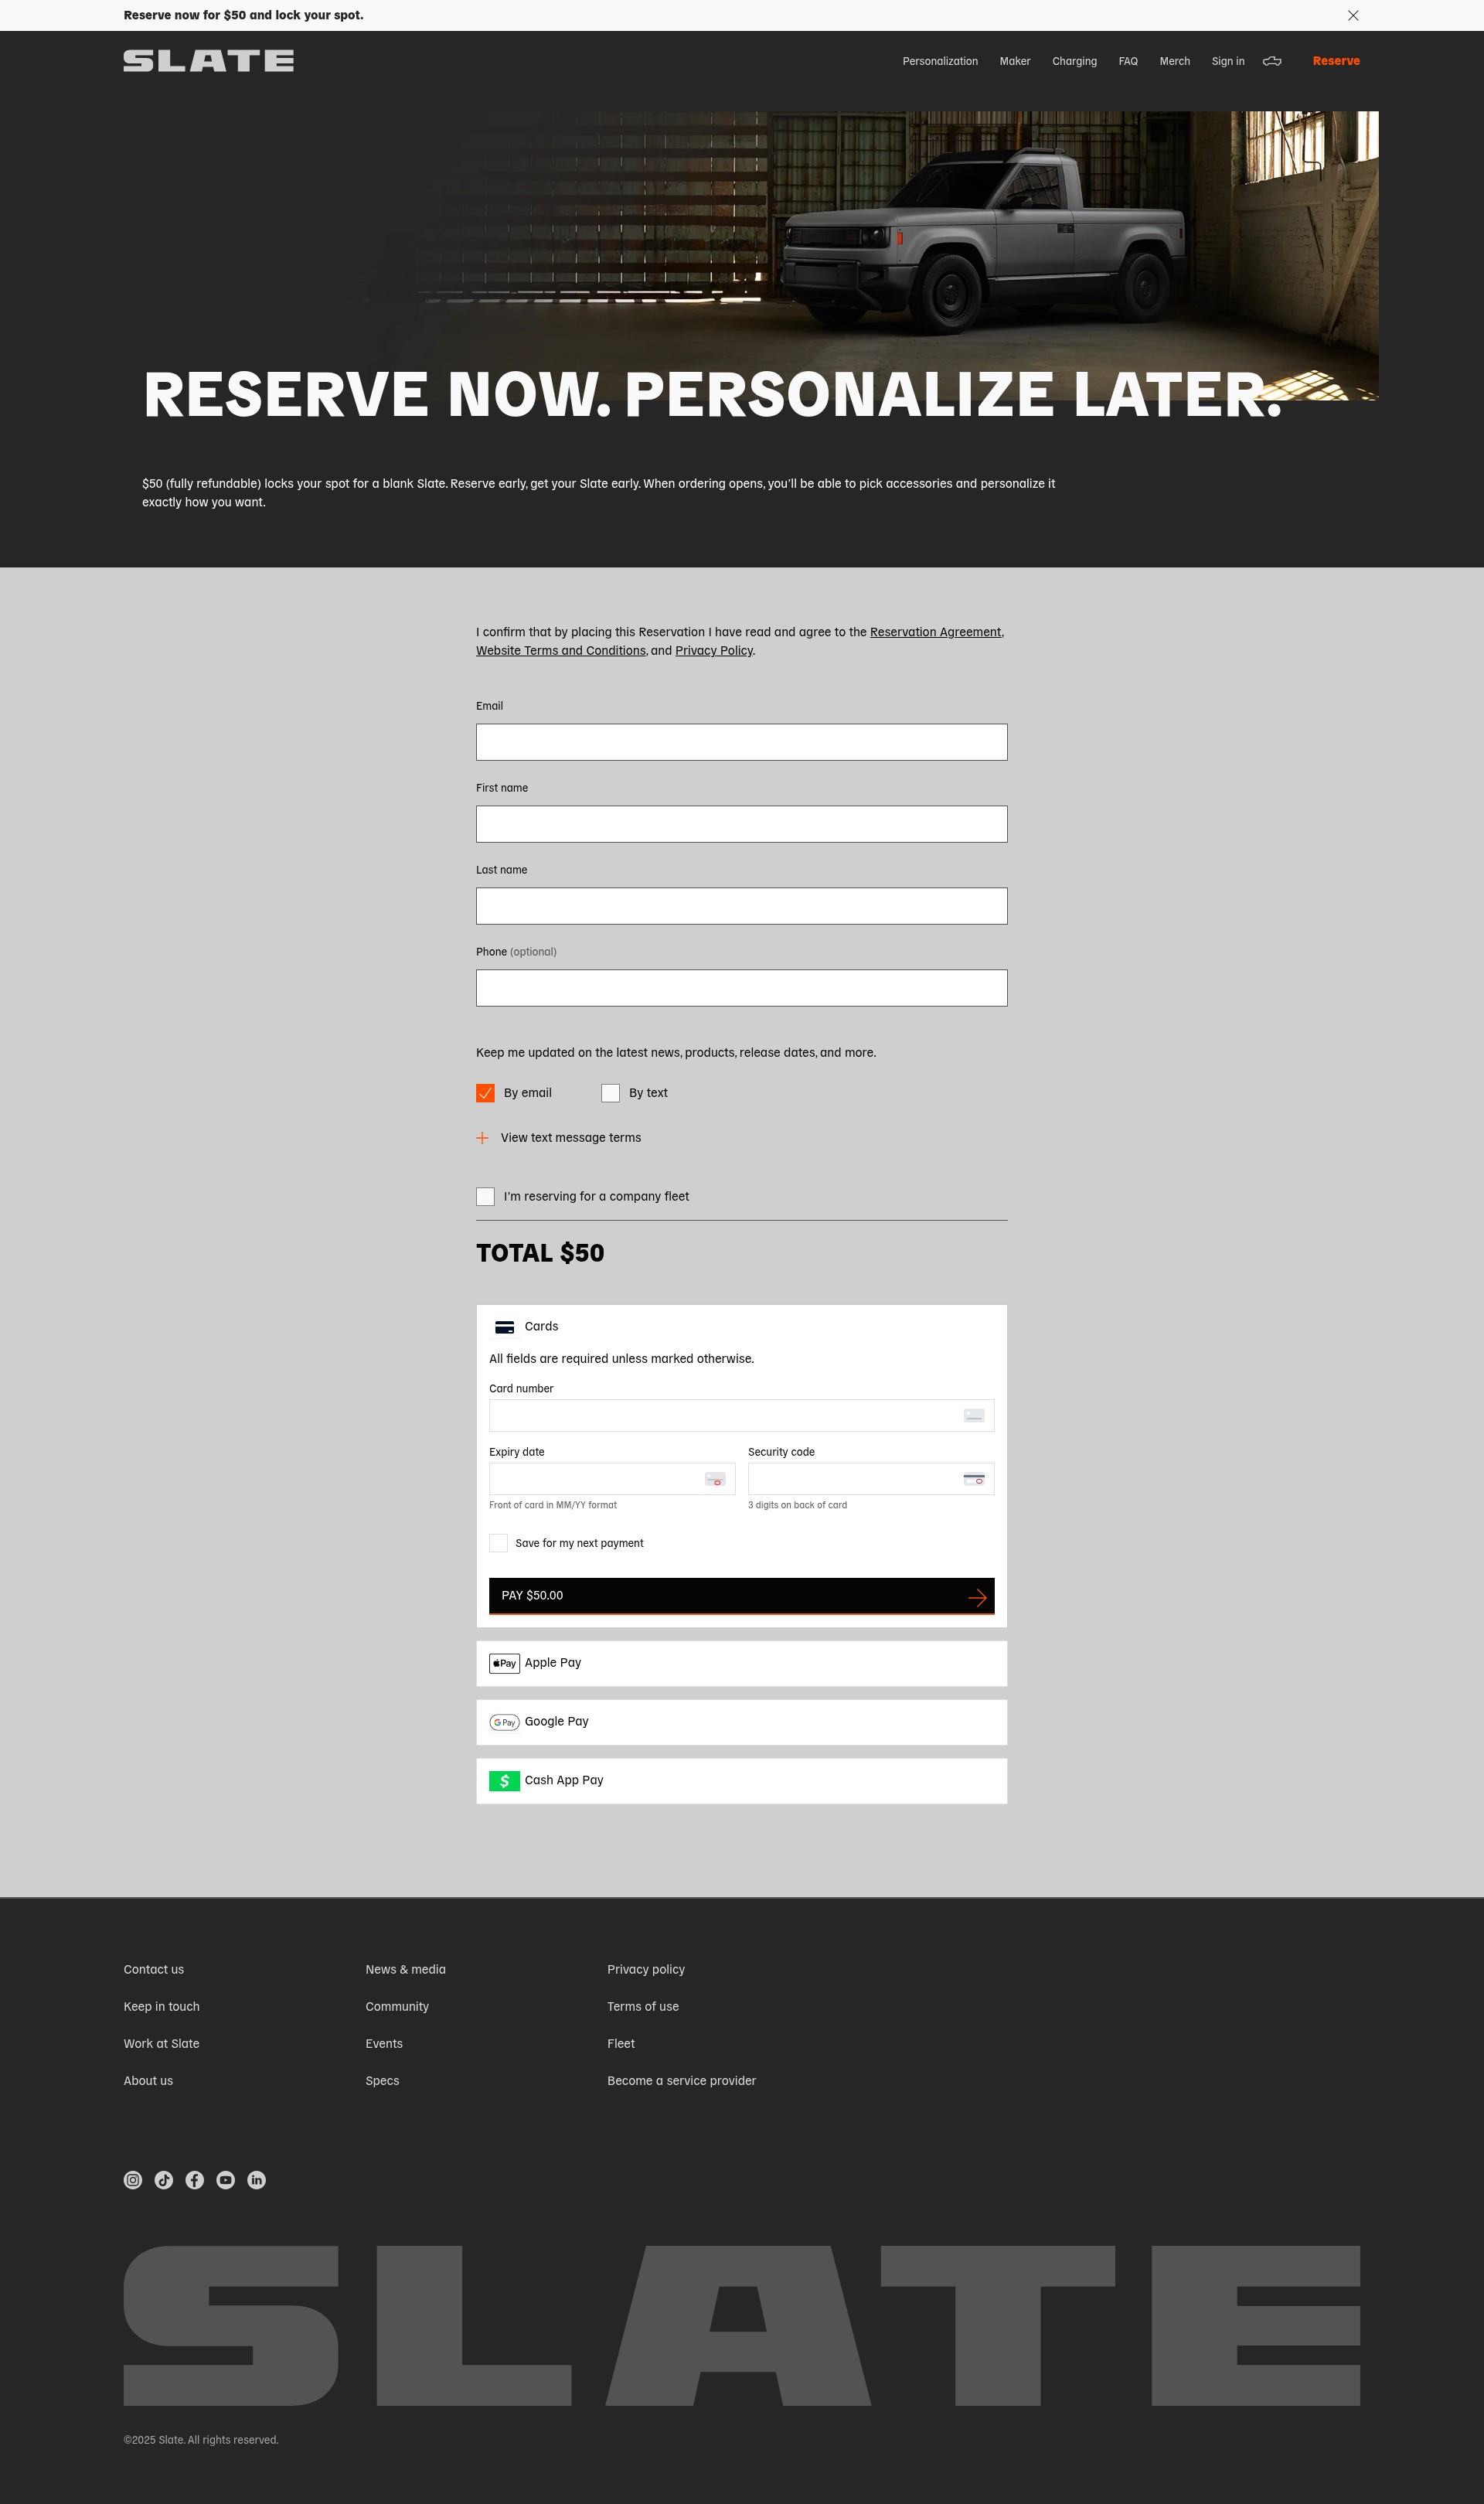The height and width of the screenshot is (2504, 1484).
Task: Open Privacy policy footer link
Action: [x=646, y=1970]
